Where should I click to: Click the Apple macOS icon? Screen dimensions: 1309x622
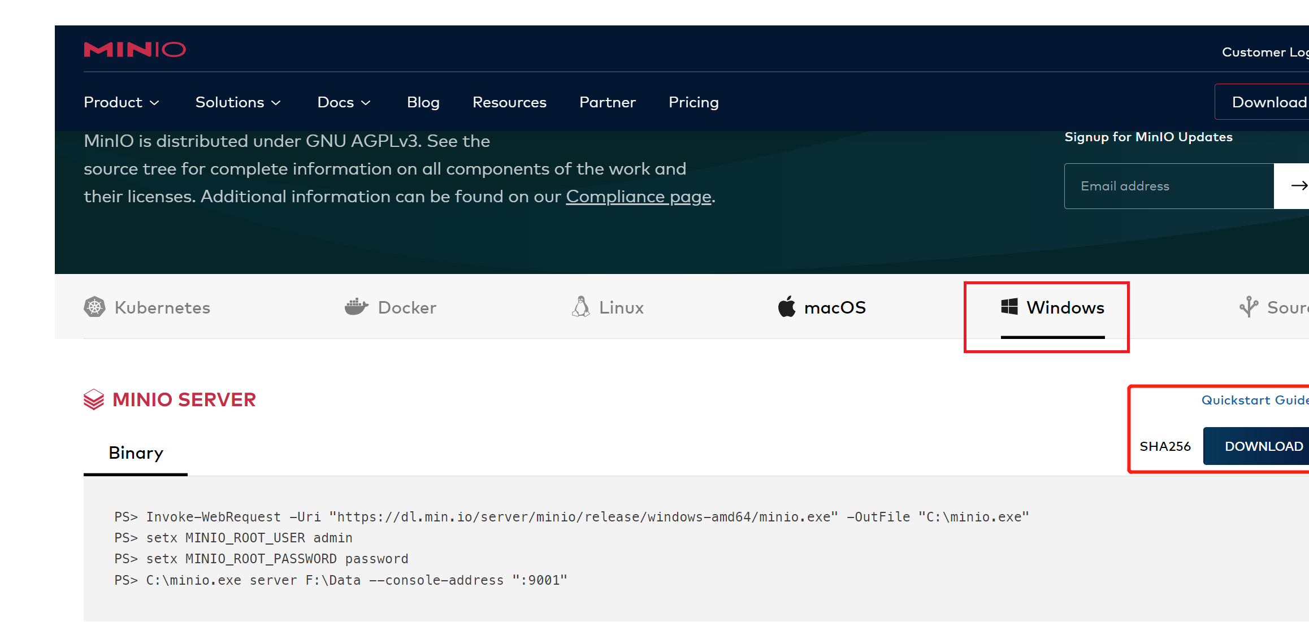coord(786,307)
